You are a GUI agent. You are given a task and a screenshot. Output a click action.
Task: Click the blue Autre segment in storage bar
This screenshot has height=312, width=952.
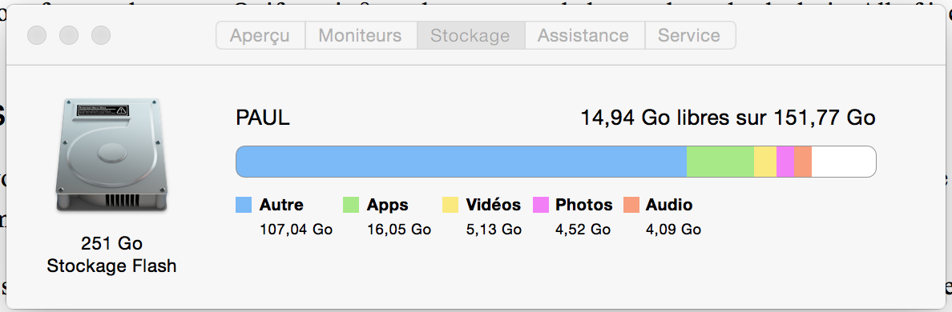click(461, 162)
